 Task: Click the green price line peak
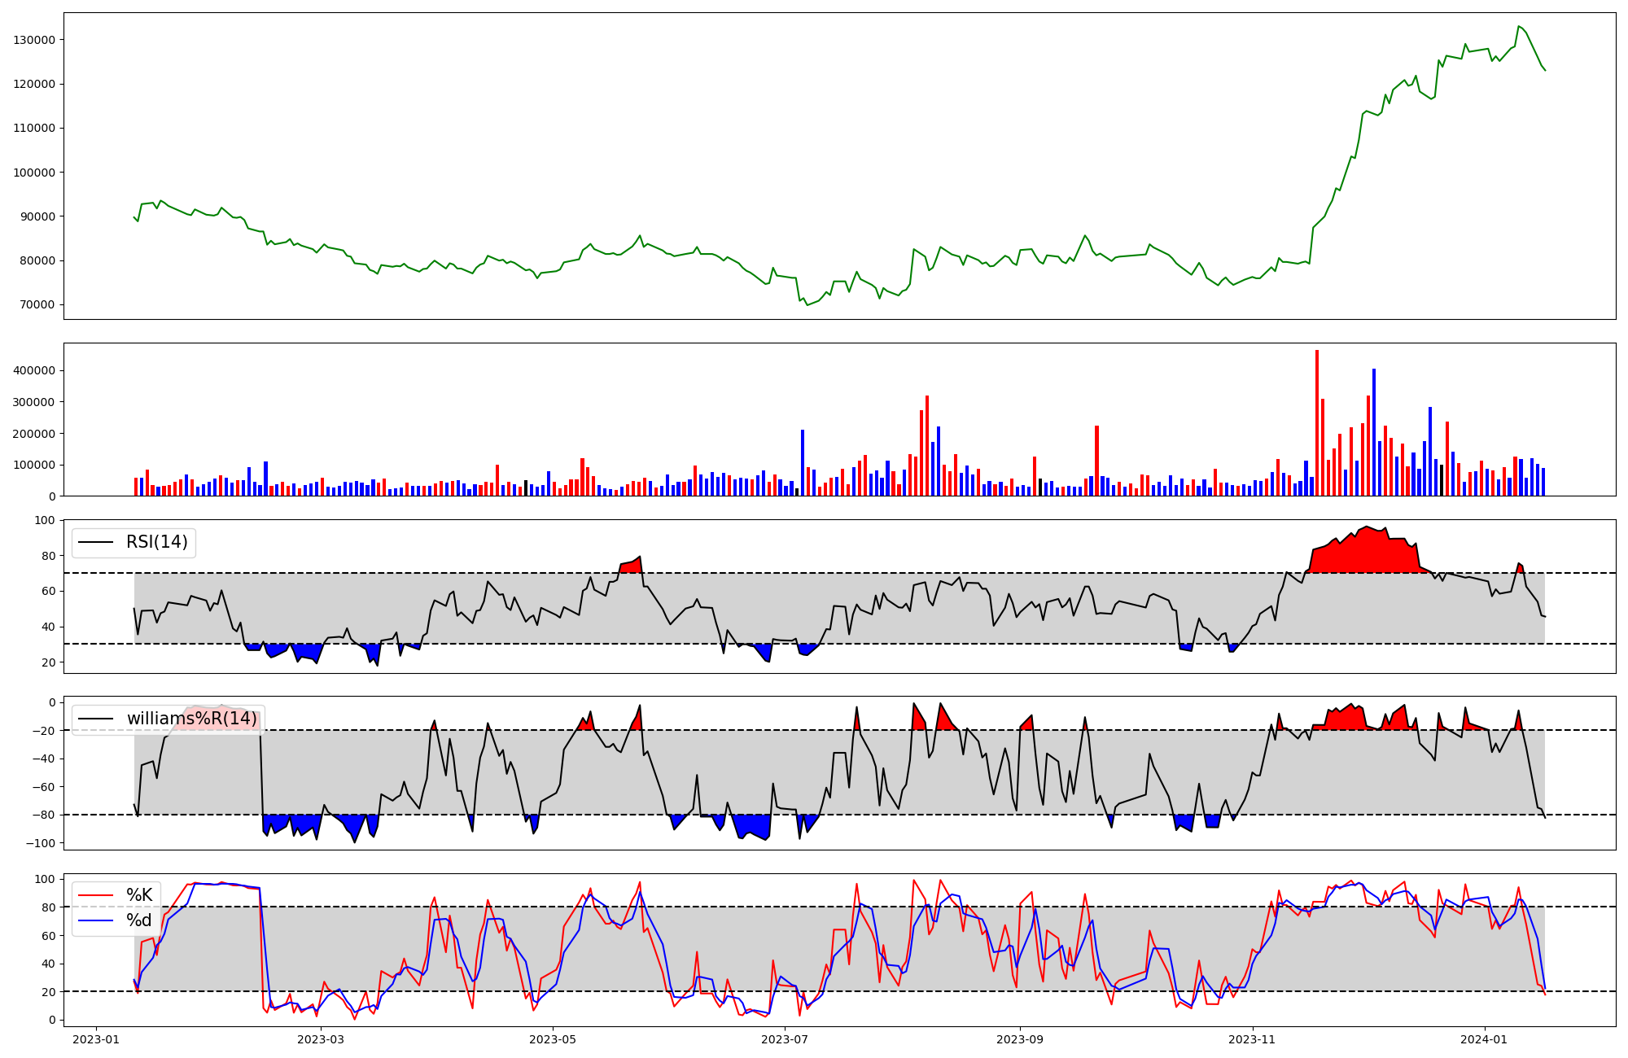(1519, 27)
